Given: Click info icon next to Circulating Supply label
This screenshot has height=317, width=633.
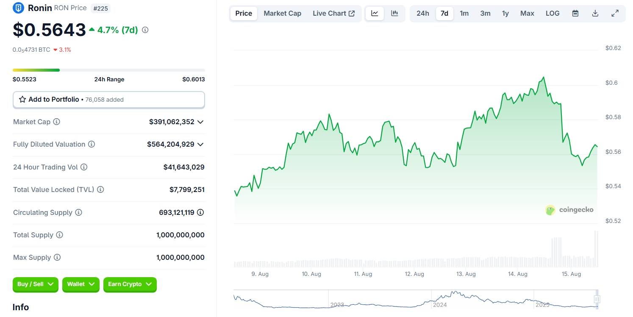Looking at the screenshot, I should point(78,212).
